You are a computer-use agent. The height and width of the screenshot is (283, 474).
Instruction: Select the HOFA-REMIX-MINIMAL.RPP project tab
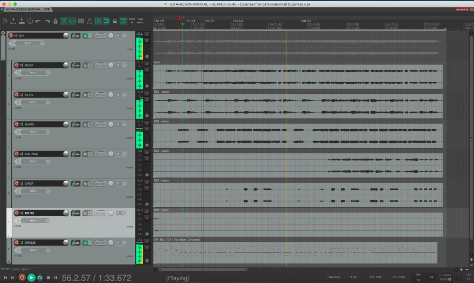point(28,9)
